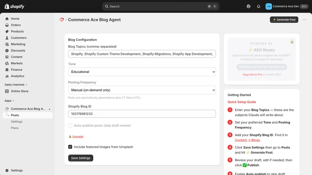This screenshot has height=175, width=312.
Task: Open the Tone dropdown
Action: click(x=142, y=72)
